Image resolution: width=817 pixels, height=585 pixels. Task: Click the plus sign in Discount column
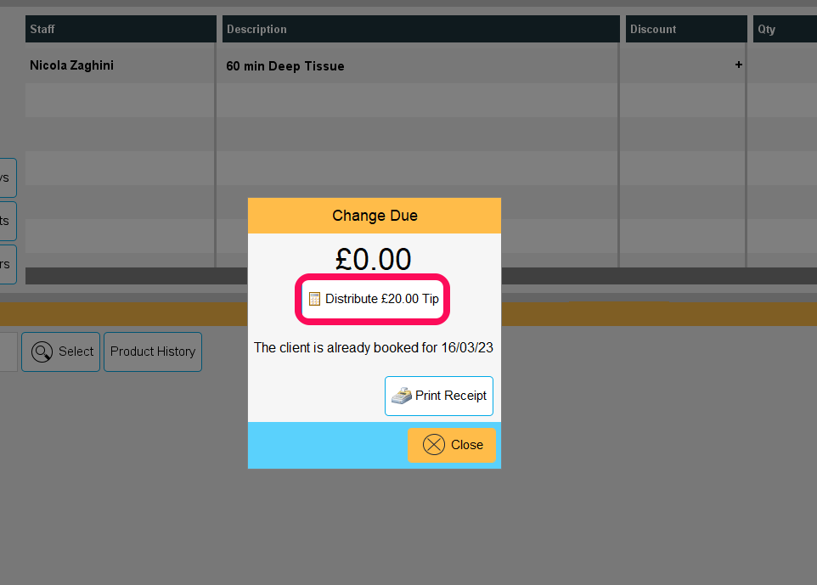coord(738,65)
